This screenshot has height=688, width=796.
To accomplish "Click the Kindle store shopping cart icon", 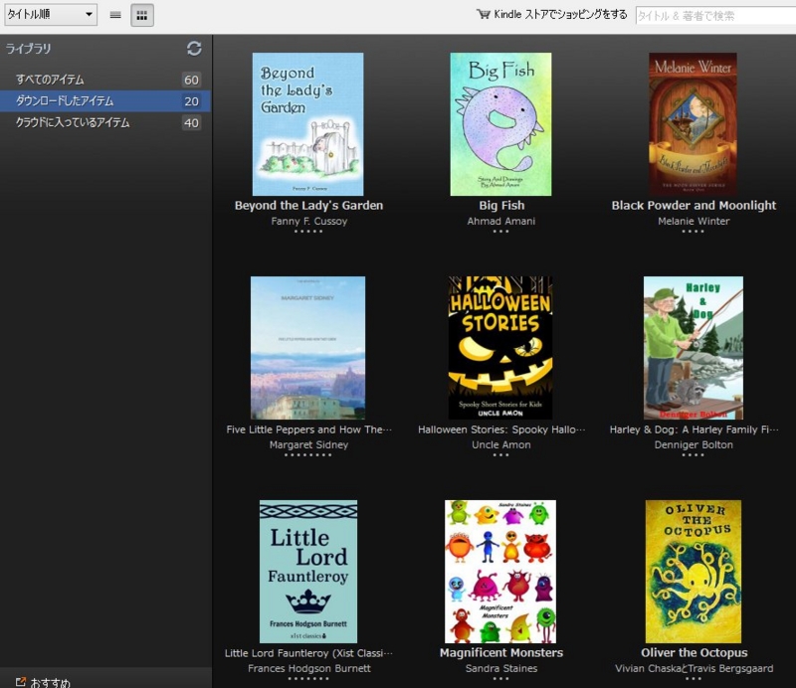I will click(484, 14).
